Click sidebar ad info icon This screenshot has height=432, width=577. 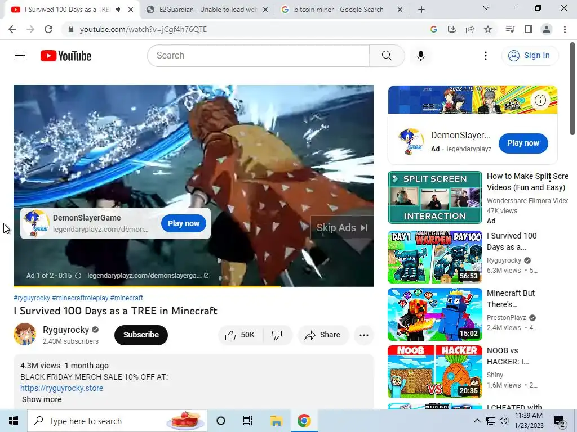click(540, 100)
